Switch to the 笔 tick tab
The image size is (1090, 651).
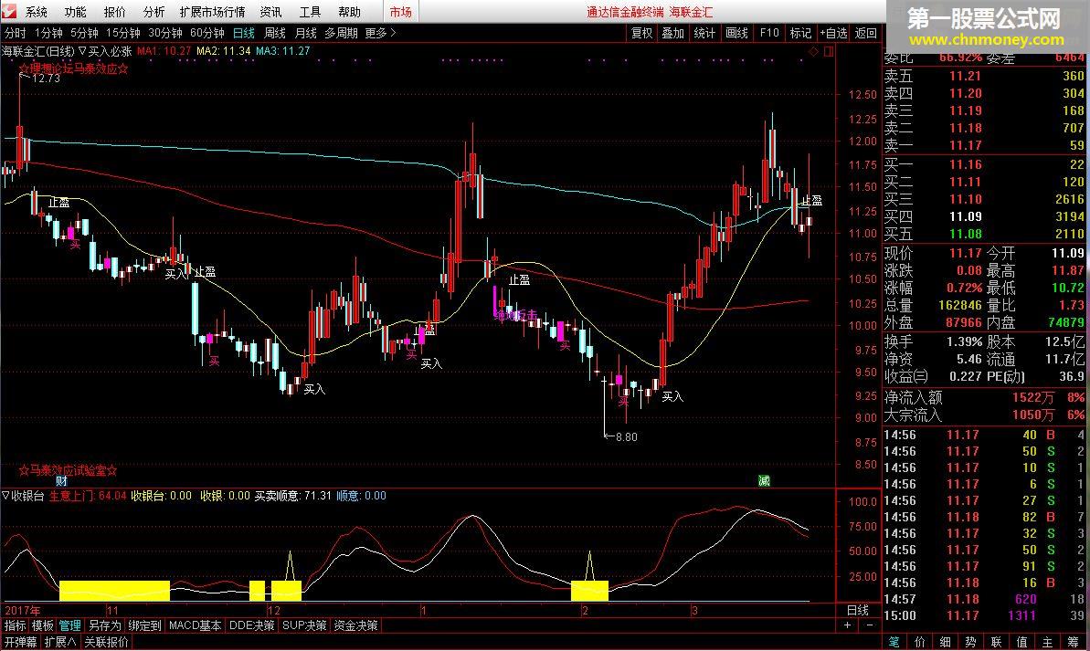[894, 642]
